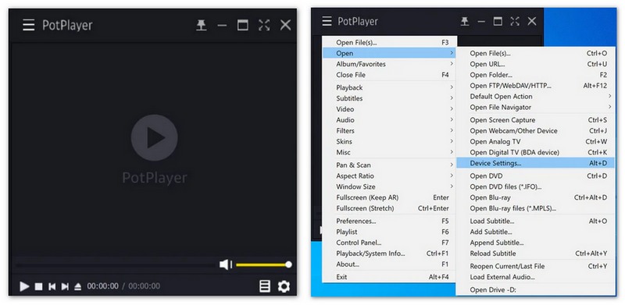Select Load Subtitle... Alt+O
Viewport: 625px width, 305px height.
click(x=535, y=221)
